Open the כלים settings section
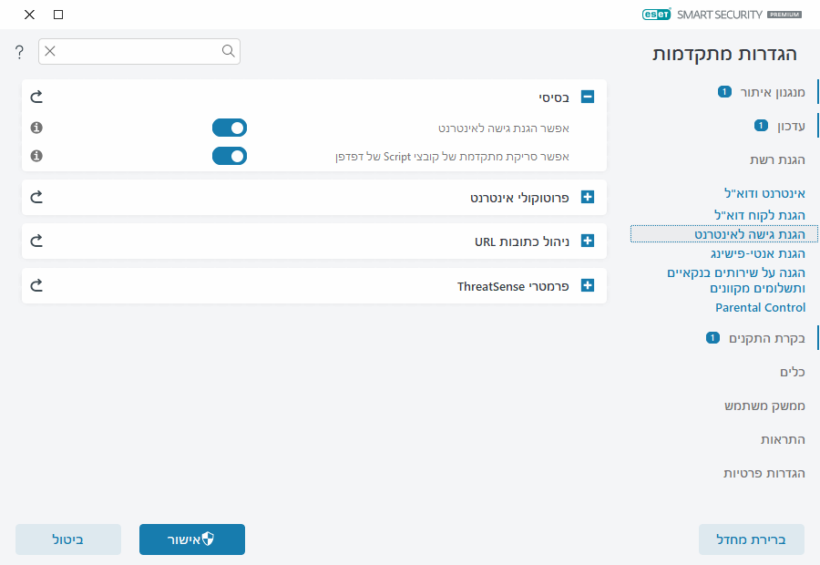Image resolution: width=820 pixels, height=565 pixels. (x=792, y=372)
